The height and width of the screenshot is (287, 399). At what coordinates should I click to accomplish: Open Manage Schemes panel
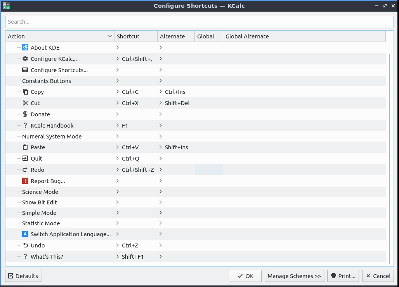coord(294,276)
